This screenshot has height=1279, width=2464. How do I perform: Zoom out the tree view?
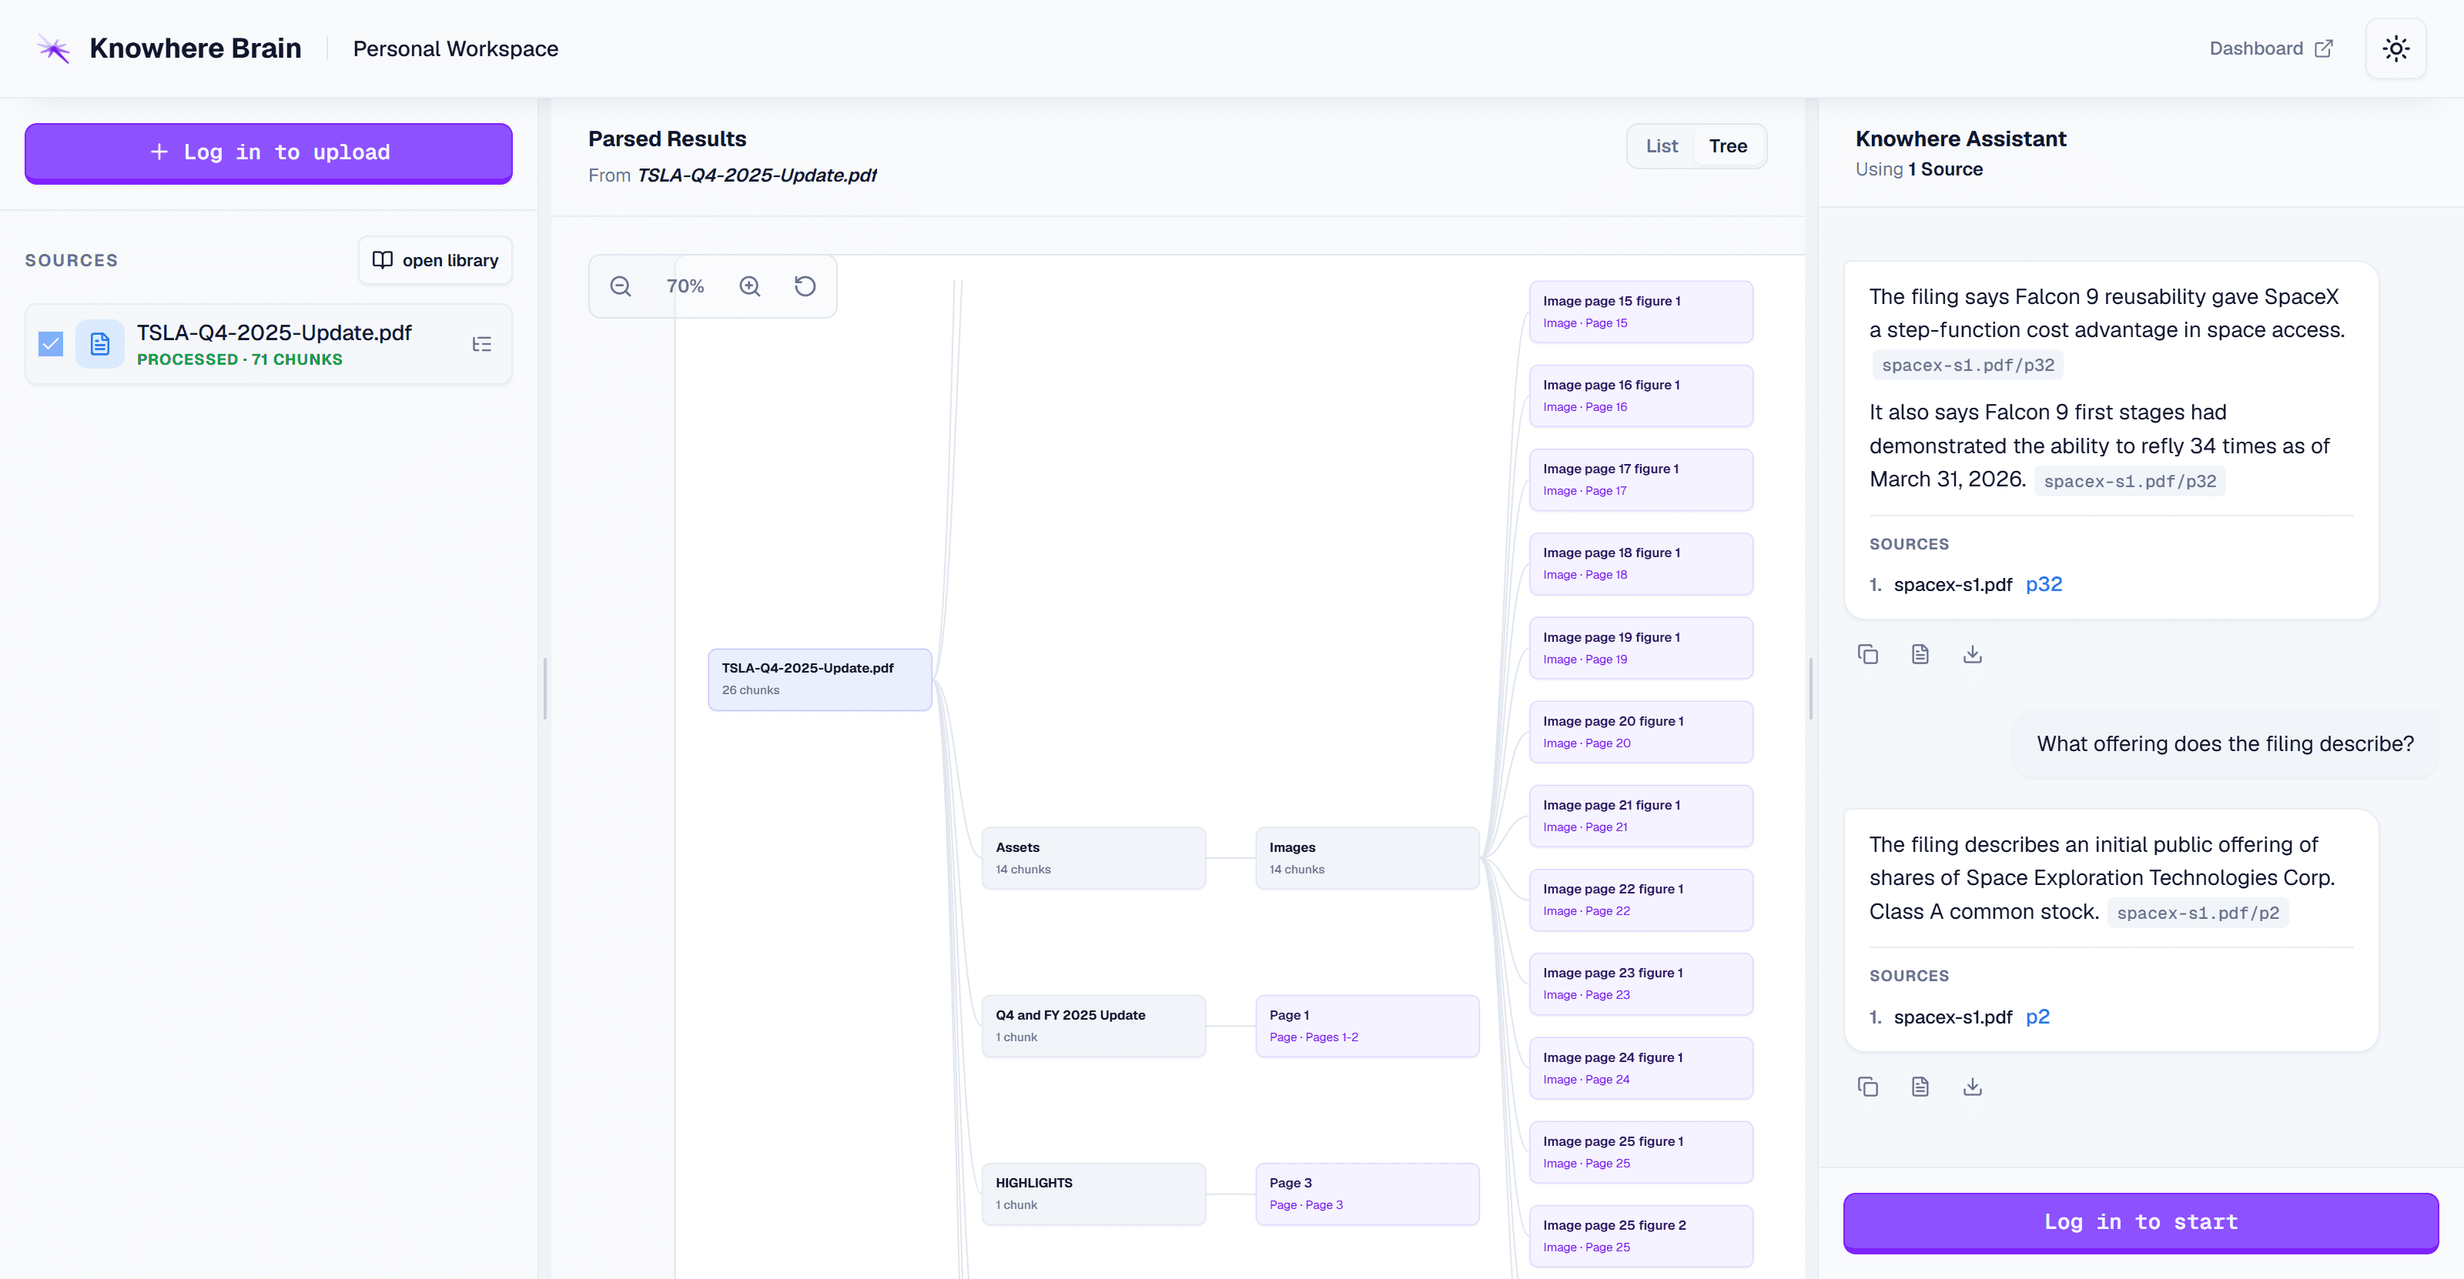coord(621,286)
